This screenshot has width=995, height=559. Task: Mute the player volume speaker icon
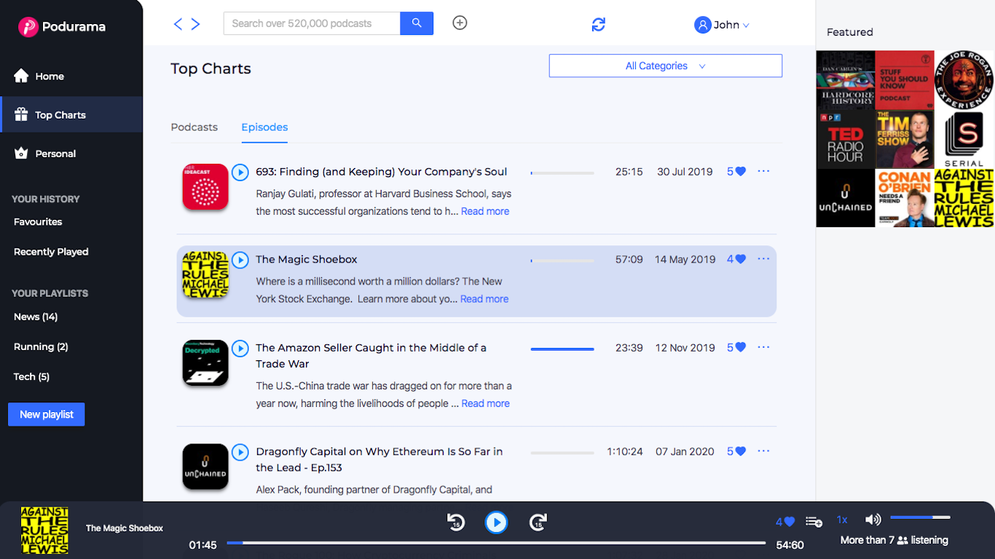point(872,520)
